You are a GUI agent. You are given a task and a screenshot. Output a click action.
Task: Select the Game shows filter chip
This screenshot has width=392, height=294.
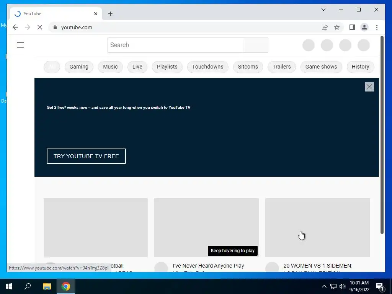(321, 67)
